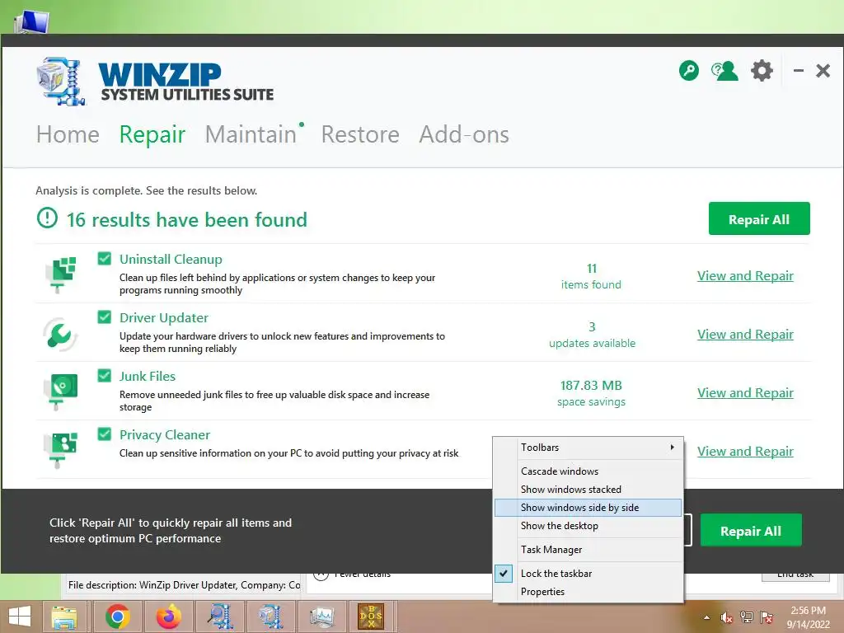The height and width of the screenshot is (633, 844).
Task: Click the Uninstall Cleanup title
Action: 171,260
